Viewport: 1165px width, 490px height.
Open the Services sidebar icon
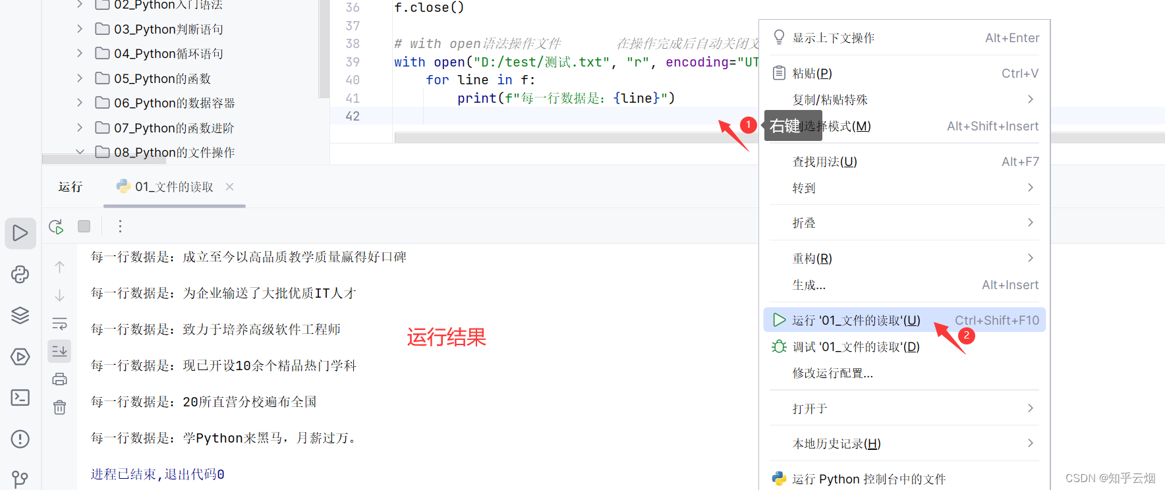pos(20,356)
